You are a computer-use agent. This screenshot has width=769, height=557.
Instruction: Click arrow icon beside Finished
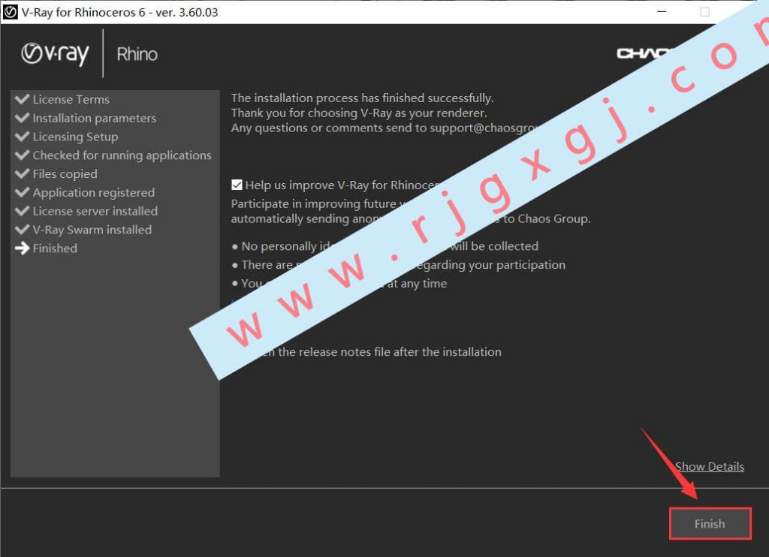[23, 248]
